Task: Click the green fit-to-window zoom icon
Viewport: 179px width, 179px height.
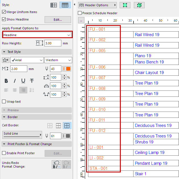Action: [x=125, y=5]
